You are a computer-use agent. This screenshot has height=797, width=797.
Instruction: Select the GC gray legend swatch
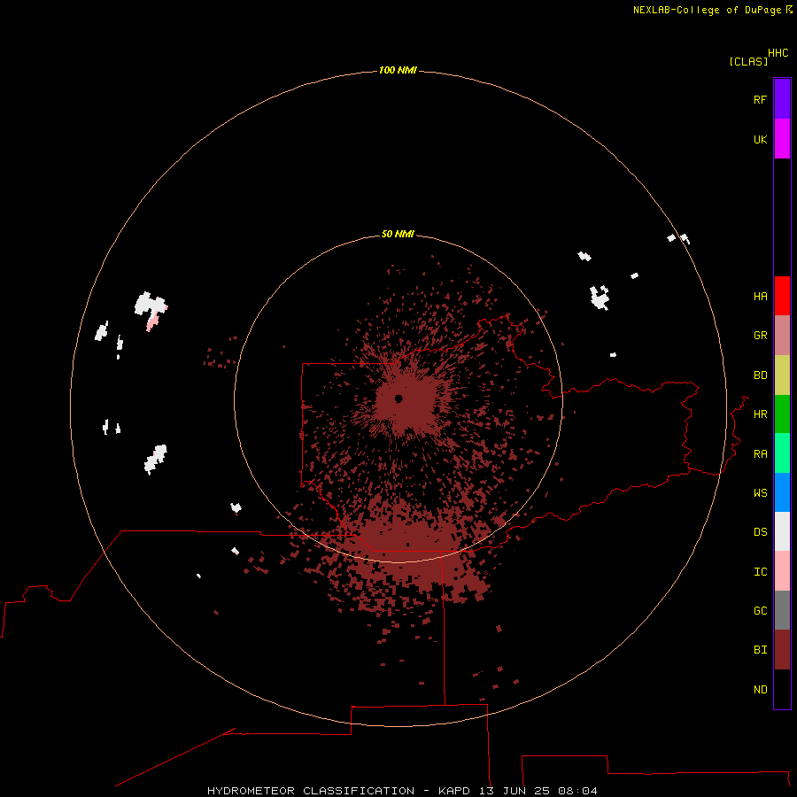click(x=782, y=610)
